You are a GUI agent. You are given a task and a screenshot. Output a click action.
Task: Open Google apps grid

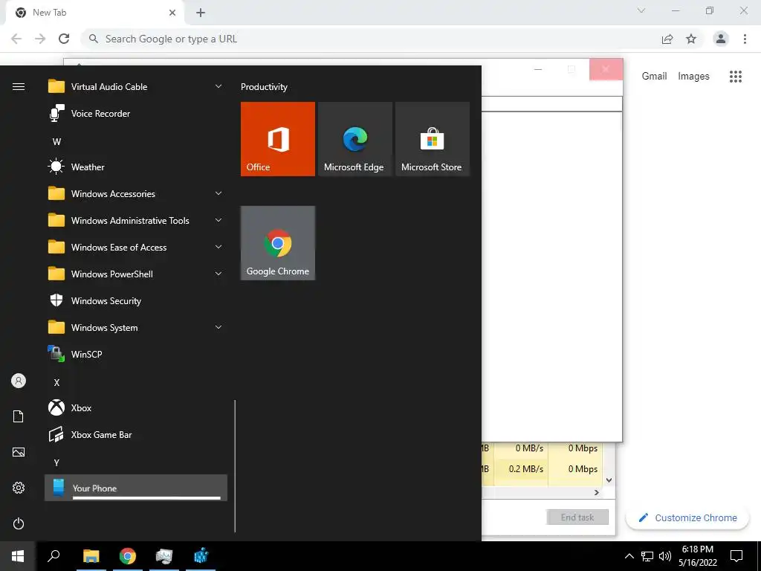pyautogui.click(x=735, y=77)
